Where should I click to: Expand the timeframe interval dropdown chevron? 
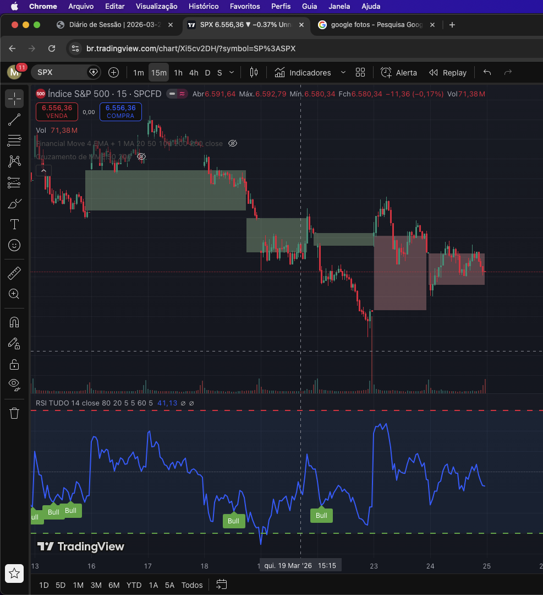tap(232, 73)
